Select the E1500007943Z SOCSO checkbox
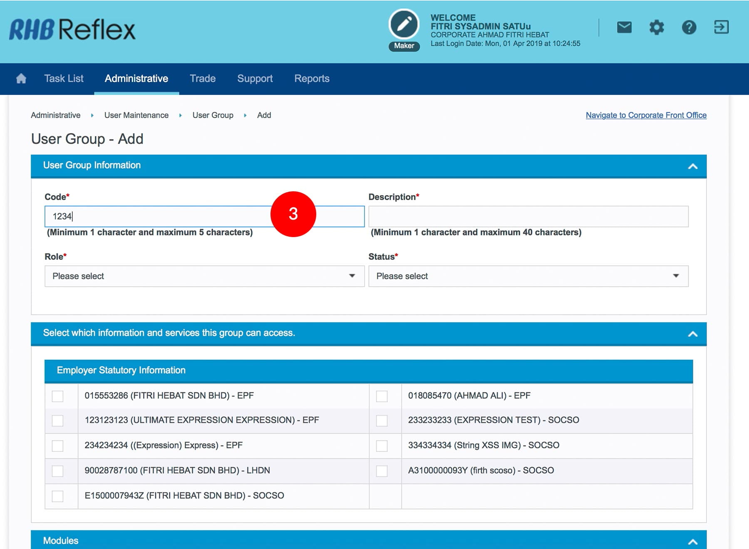This screenshot has width=749, height=549. click(58, 496)
